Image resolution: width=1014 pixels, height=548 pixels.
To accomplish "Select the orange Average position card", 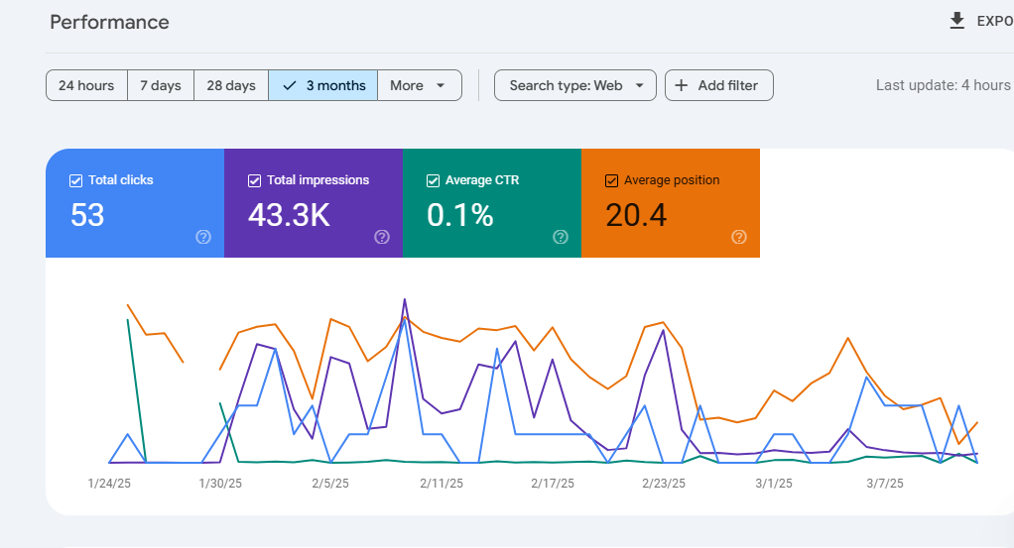I will point(671,203).
